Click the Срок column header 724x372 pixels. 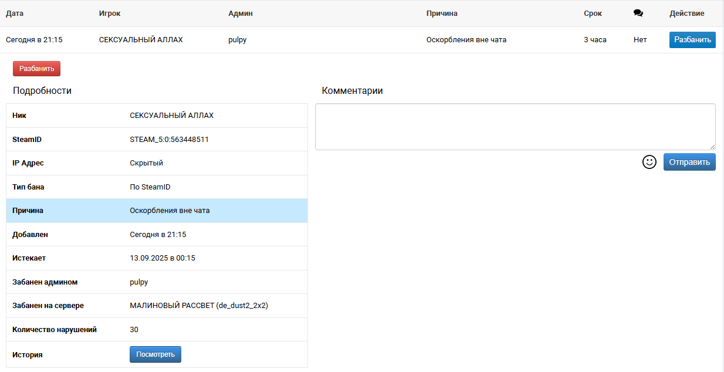tap(593, 13)
